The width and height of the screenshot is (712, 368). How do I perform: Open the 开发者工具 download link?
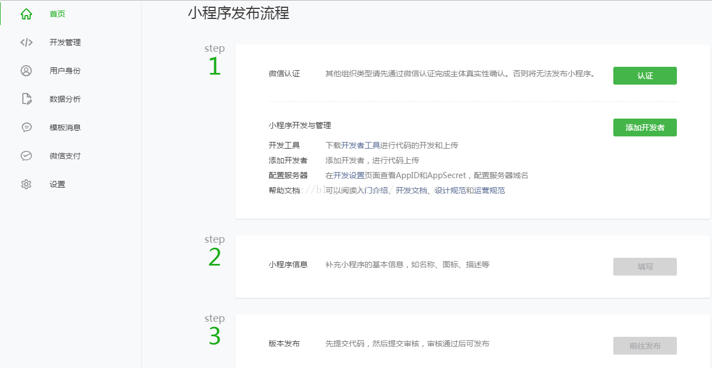point(361,145)
